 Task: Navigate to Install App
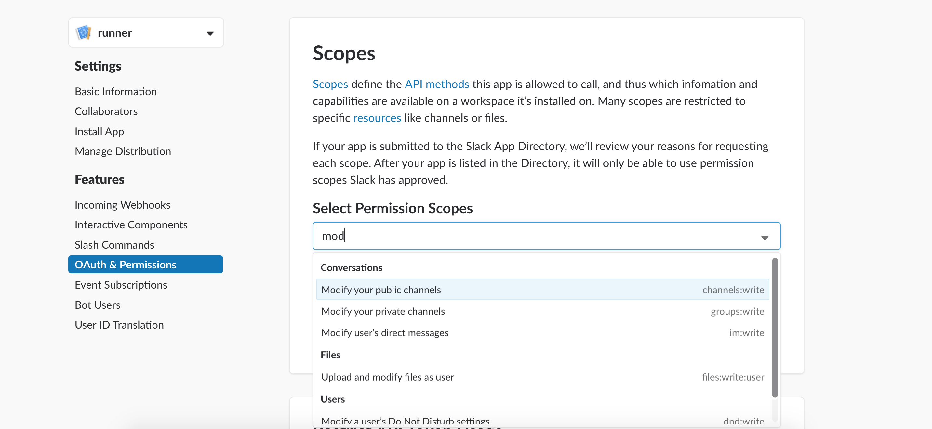coord(99,131)
